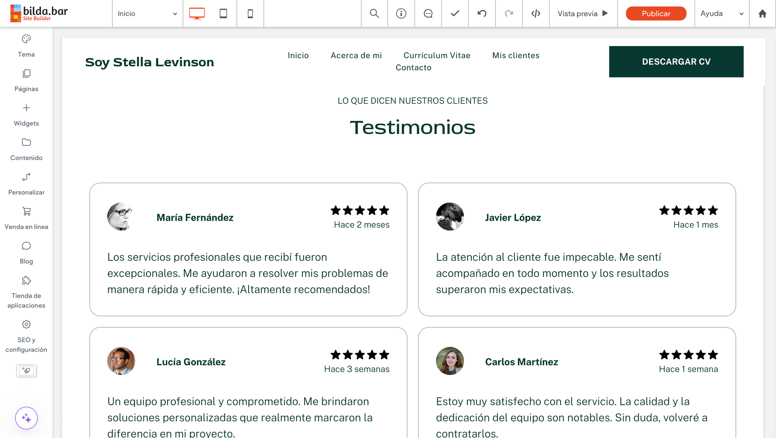Click the Soy Stella Levinson site title

150,62
